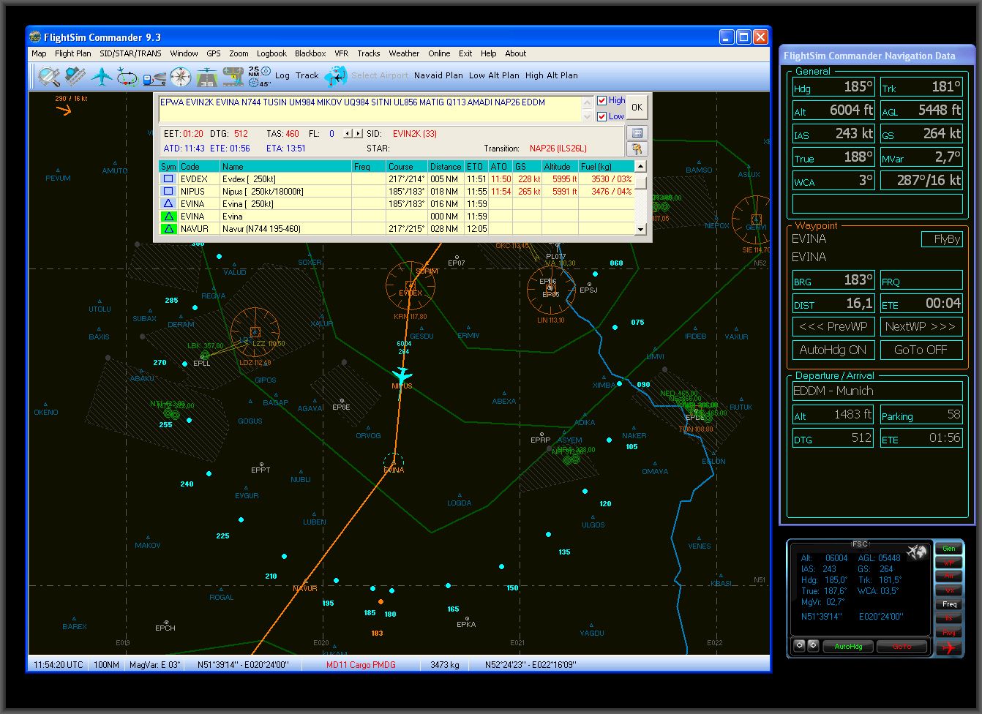
Task: Click the runway 36 toolbar icon
Action: tap(207, 75)
